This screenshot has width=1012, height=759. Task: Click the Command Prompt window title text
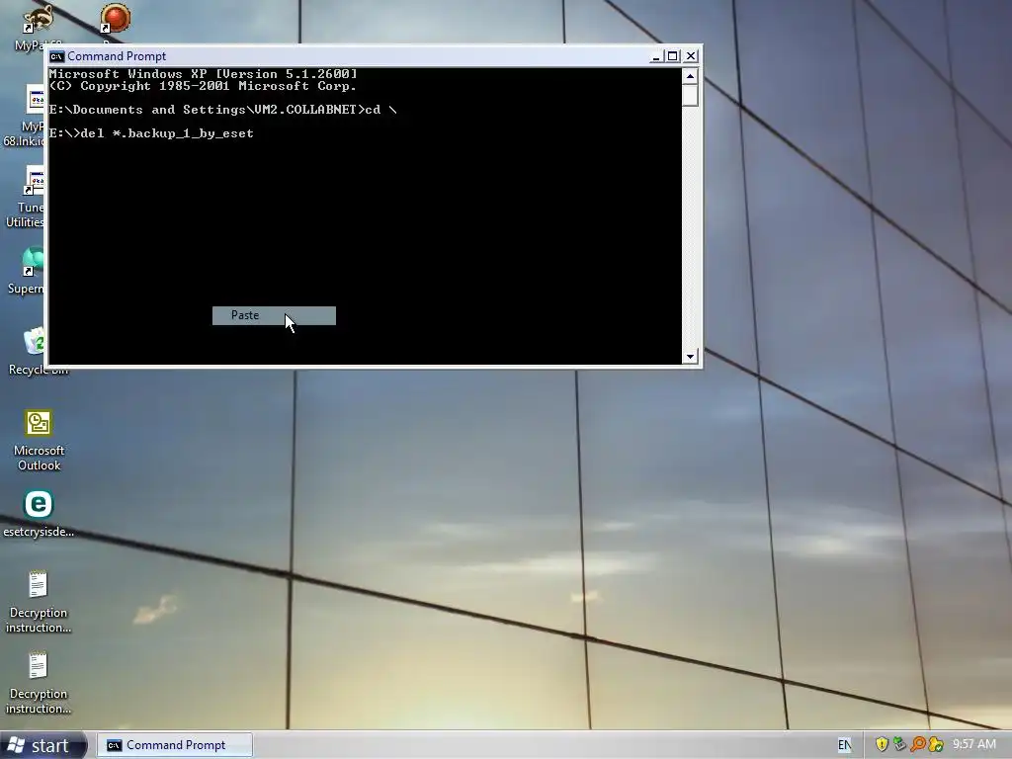[117, 56]
